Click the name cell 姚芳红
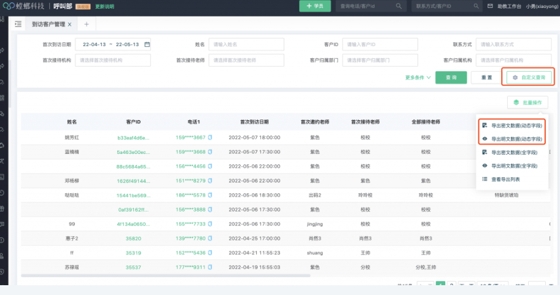Screen dimensions: 560x295 [72, 137]
